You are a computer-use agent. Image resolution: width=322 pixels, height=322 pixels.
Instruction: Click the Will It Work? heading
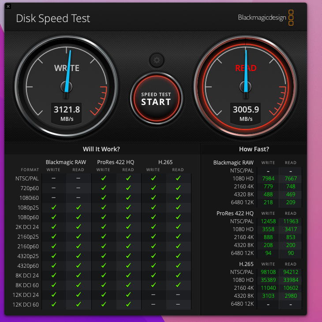pyautogui.click(x=101, y=149)
